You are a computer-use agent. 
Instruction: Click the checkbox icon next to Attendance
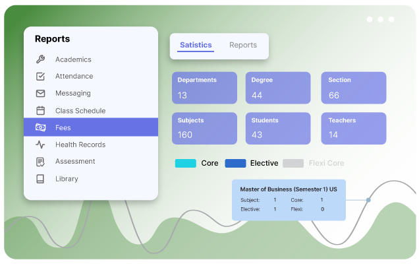41,77
